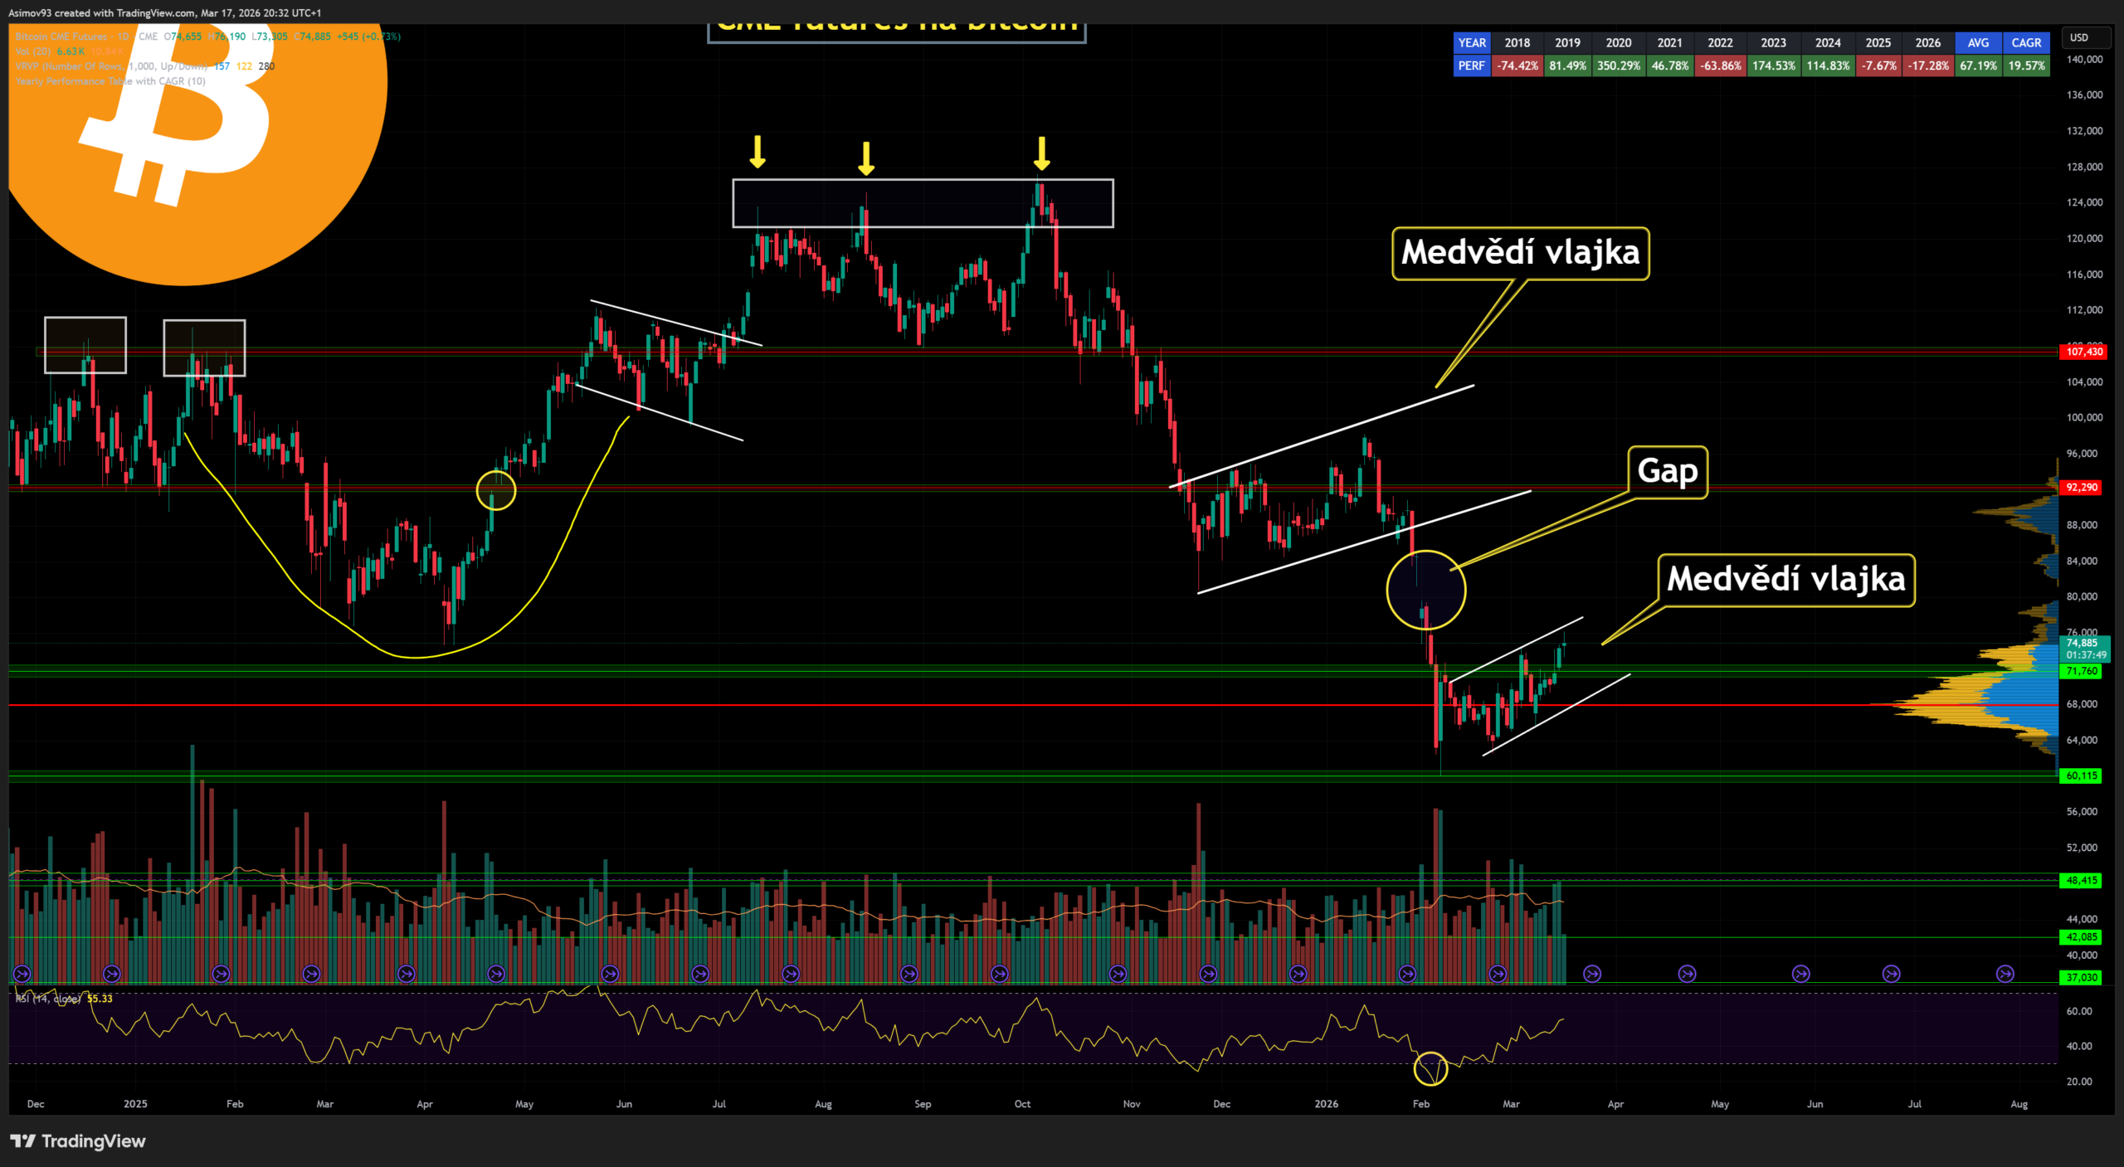Click the 2022 performance value -63.86%
Image resolution: width=2124 pixels, height=1167 pixels.
coord(1720,66)
